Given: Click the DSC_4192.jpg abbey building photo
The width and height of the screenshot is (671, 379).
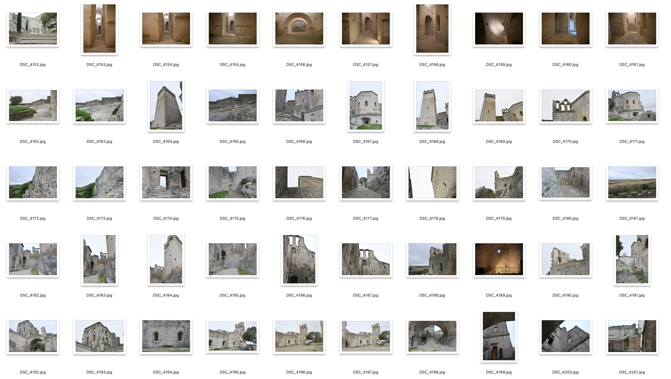Looking at the screenshot, I should 33,336.
